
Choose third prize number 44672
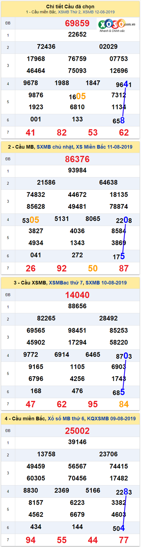pos(77,195)
